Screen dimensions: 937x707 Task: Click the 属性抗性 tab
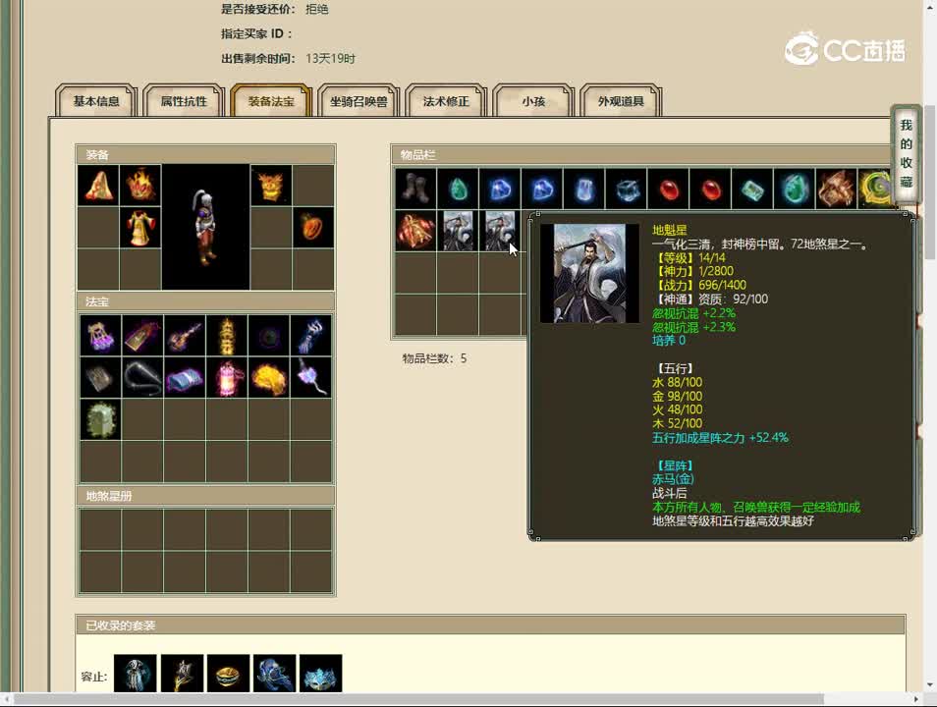coord(183,99)
